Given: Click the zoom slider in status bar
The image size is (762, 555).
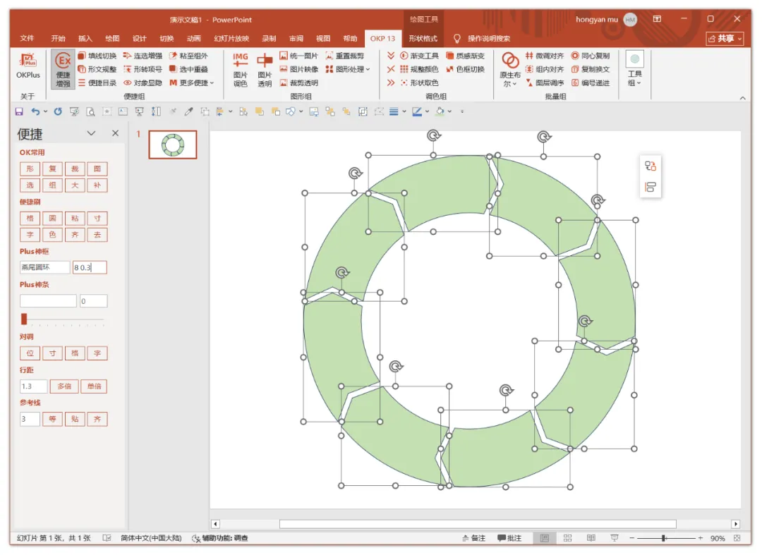Looking at the screenshot, I should 663,538.
